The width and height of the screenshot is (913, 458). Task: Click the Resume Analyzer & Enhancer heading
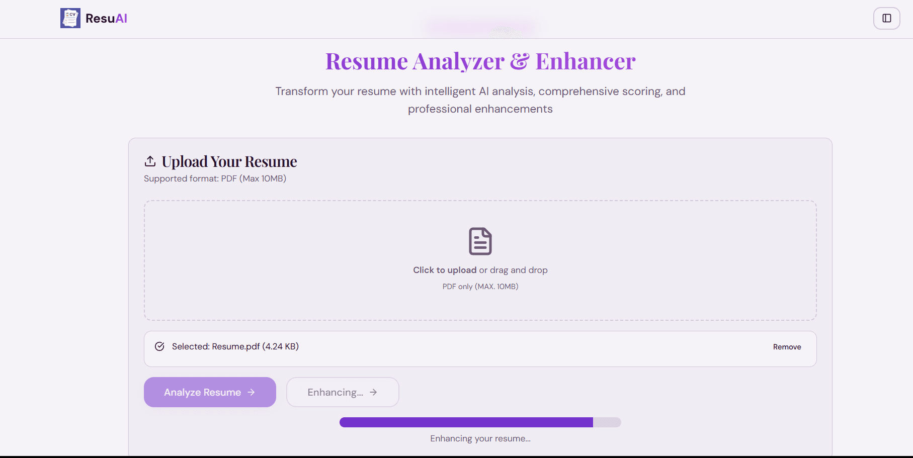[x=480, y=61]
